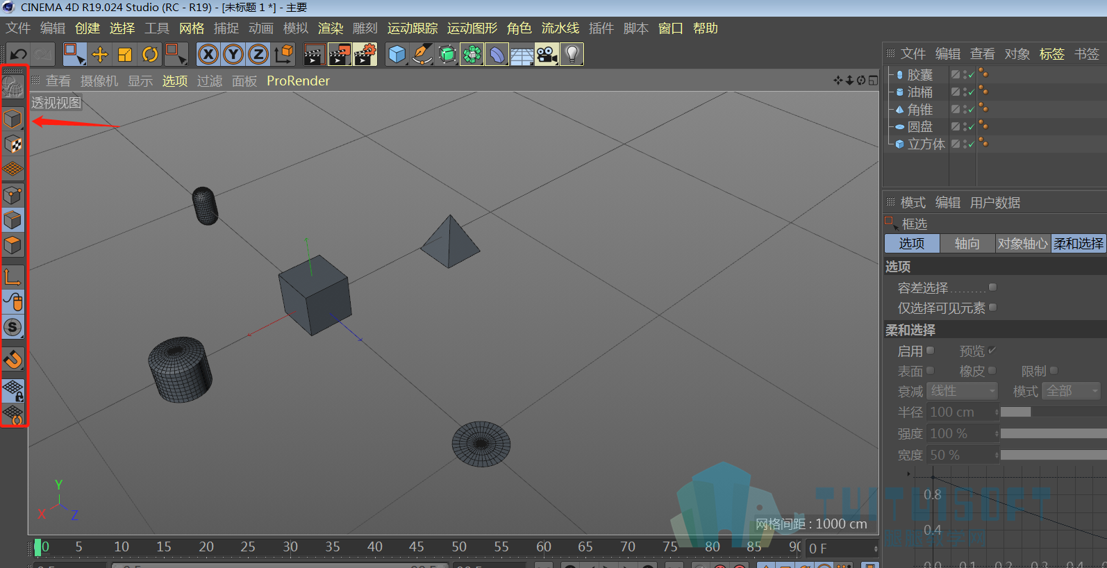Viewport: 1107px width, 568px height.
Task: Add a cube primitive object
Action: 397,54
